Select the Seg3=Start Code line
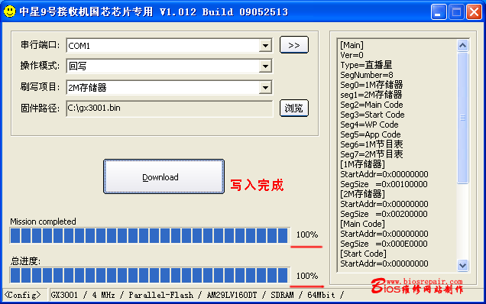The height and width of the screenshot is (304, 486). click(372, 115)
